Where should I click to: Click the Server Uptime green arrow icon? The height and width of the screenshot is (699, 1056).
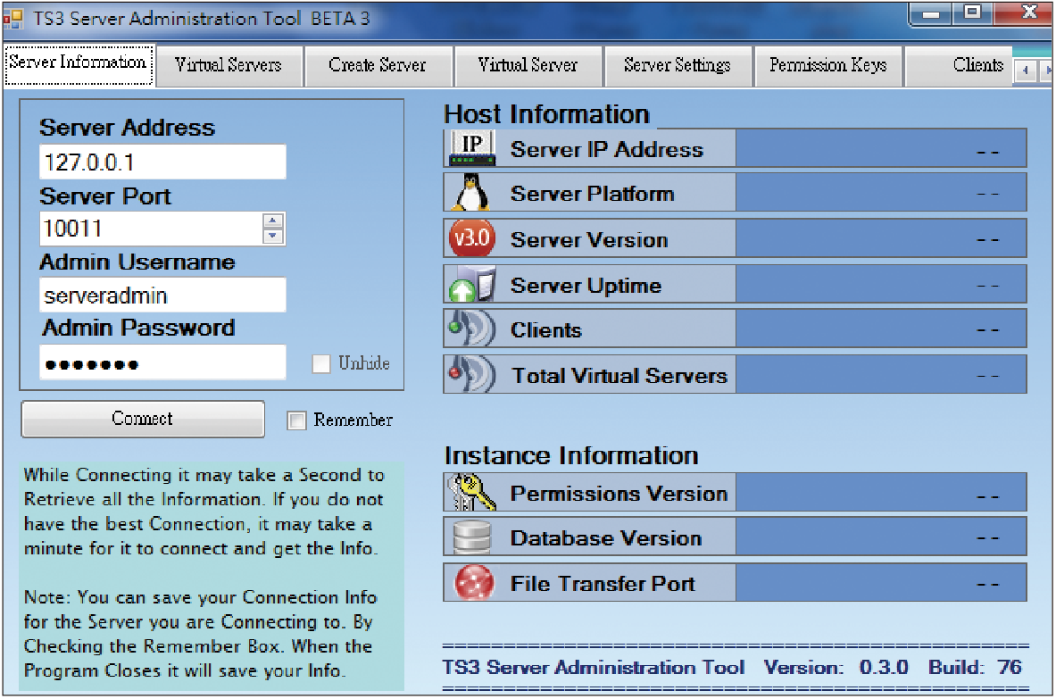472,285
